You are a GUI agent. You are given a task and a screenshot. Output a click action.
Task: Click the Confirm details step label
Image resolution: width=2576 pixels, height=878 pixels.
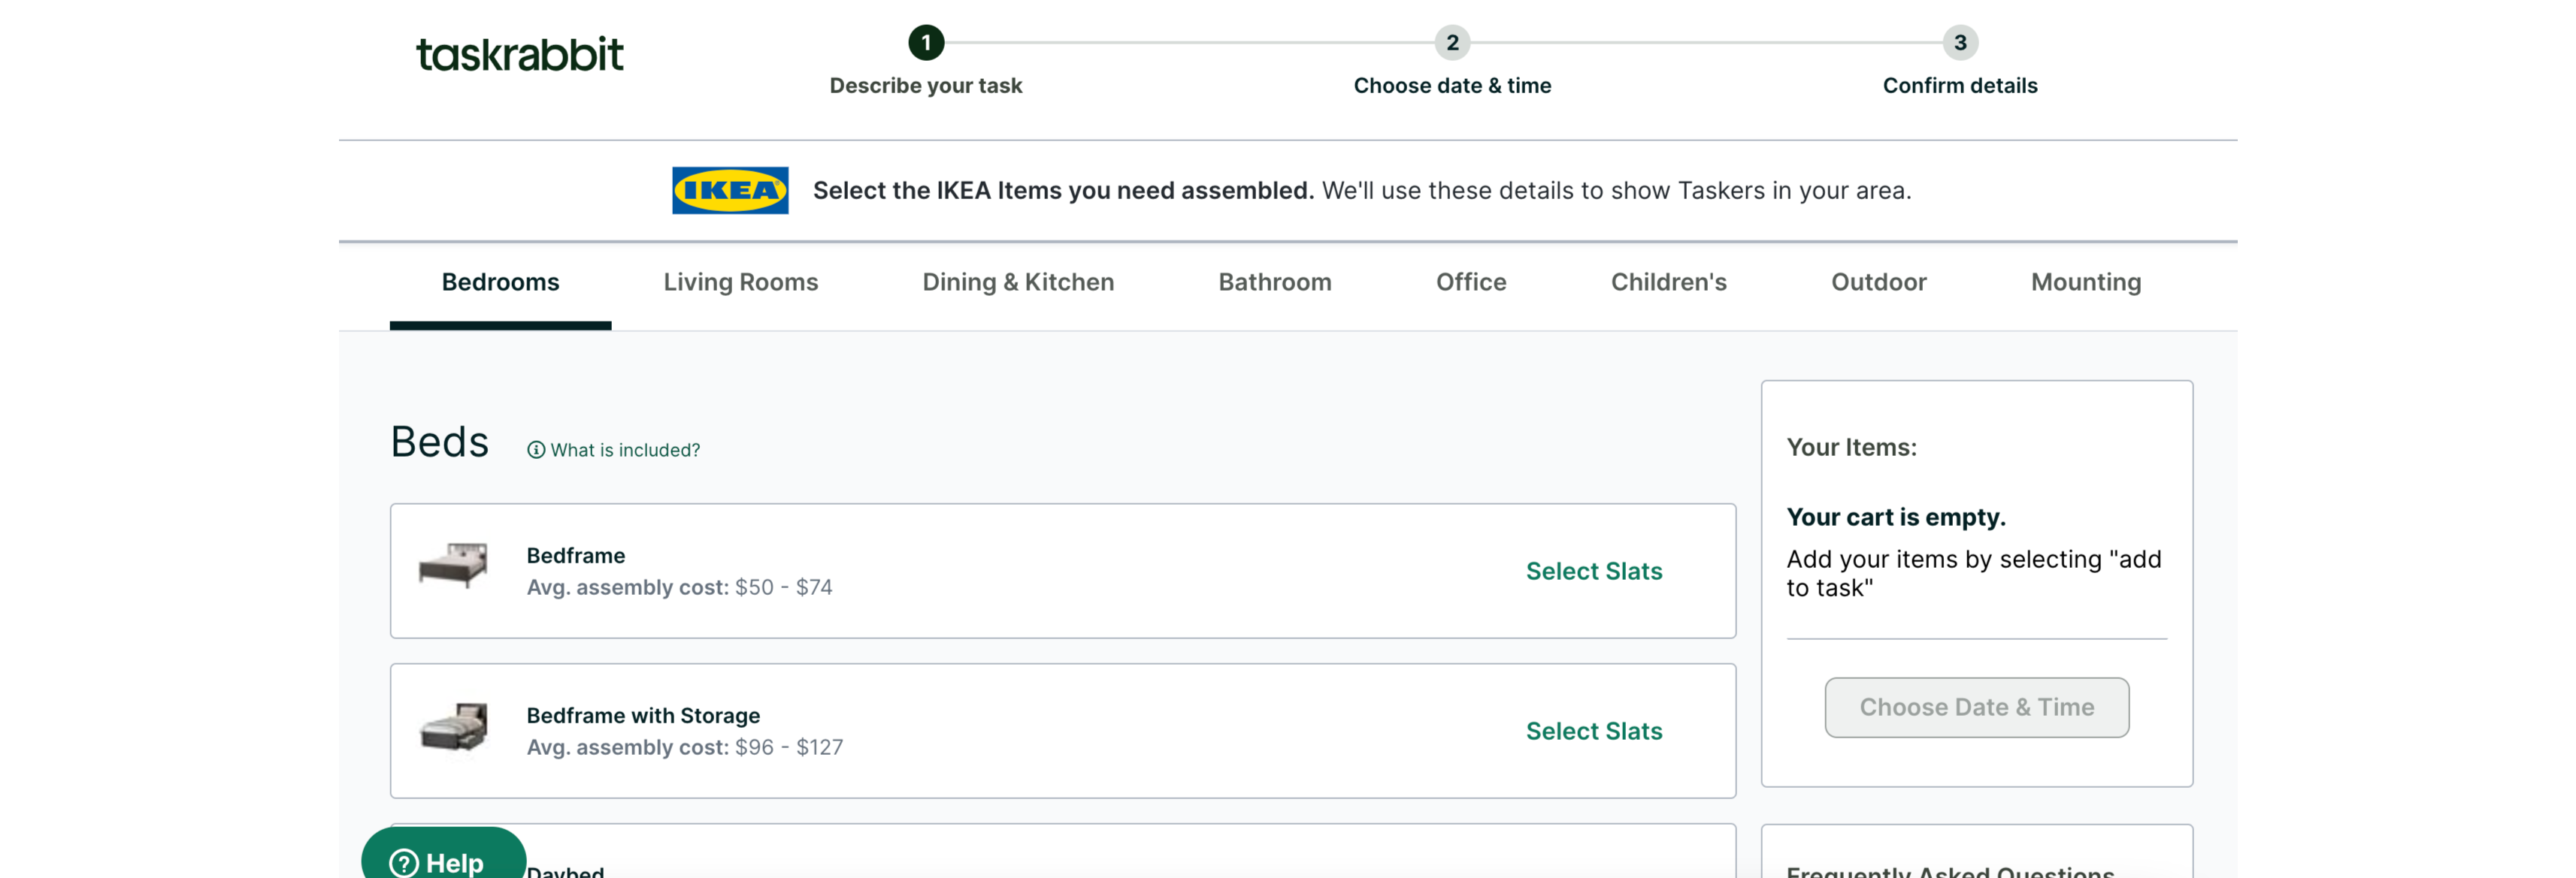click(1960, 86)
